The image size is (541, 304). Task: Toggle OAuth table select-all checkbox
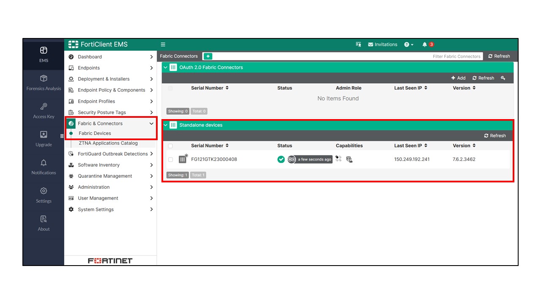tap(170, 88)
